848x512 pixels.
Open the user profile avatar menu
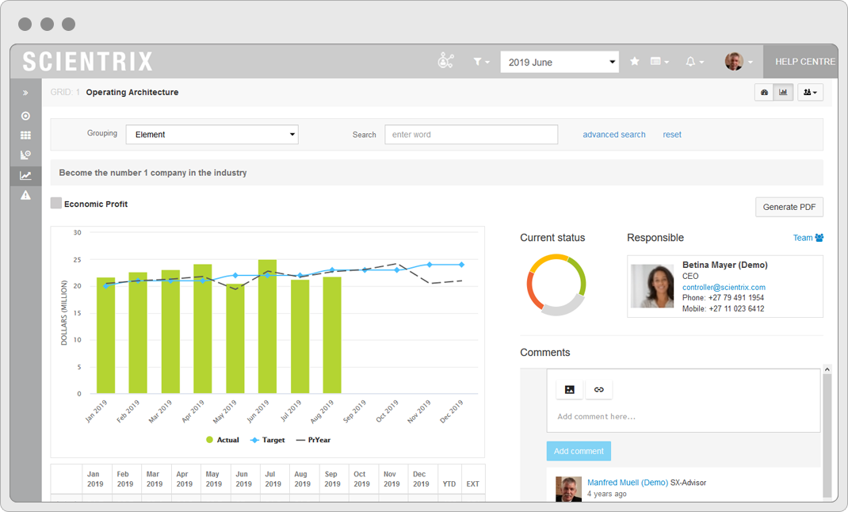(x=738, y=62)
